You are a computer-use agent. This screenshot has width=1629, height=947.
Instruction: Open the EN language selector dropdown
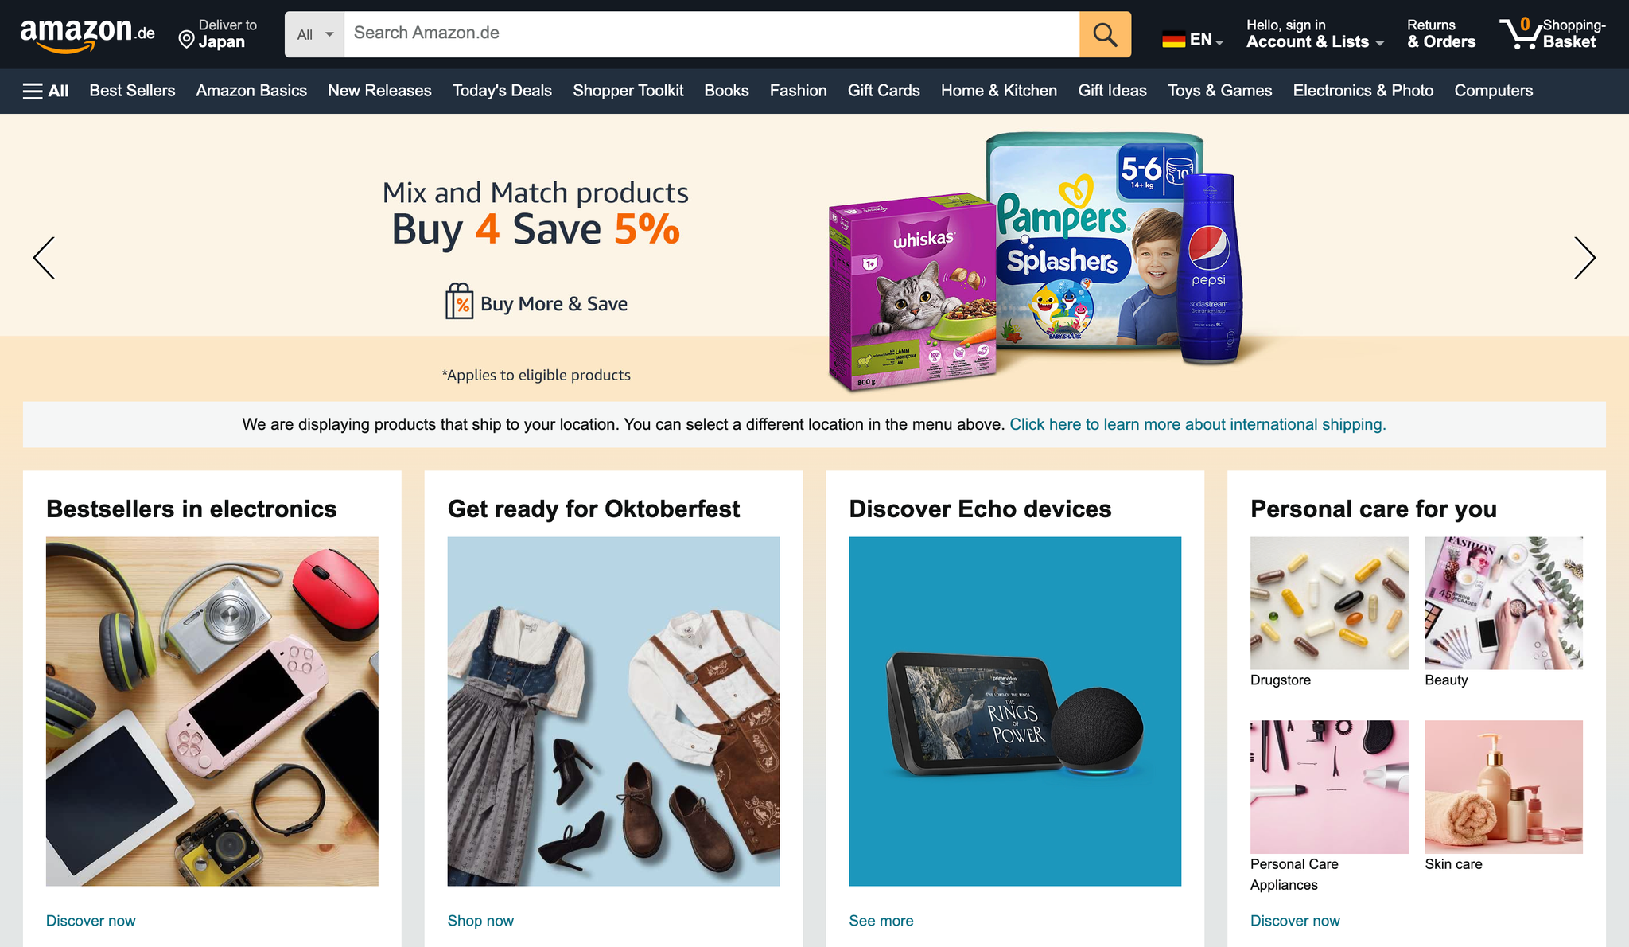(1192, 39)
